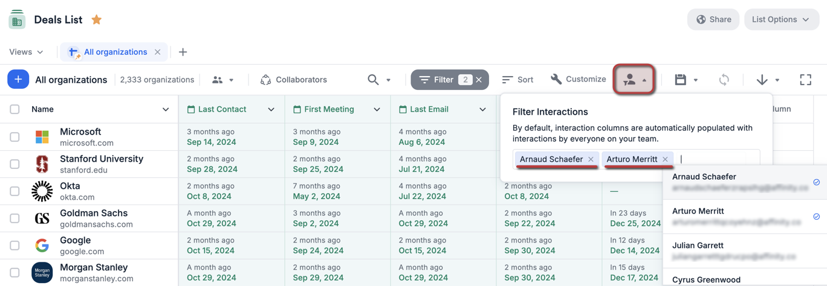Click the Share button
This screenshot has height=286, width=827.
pyautogui.click(x=713, y=19)
